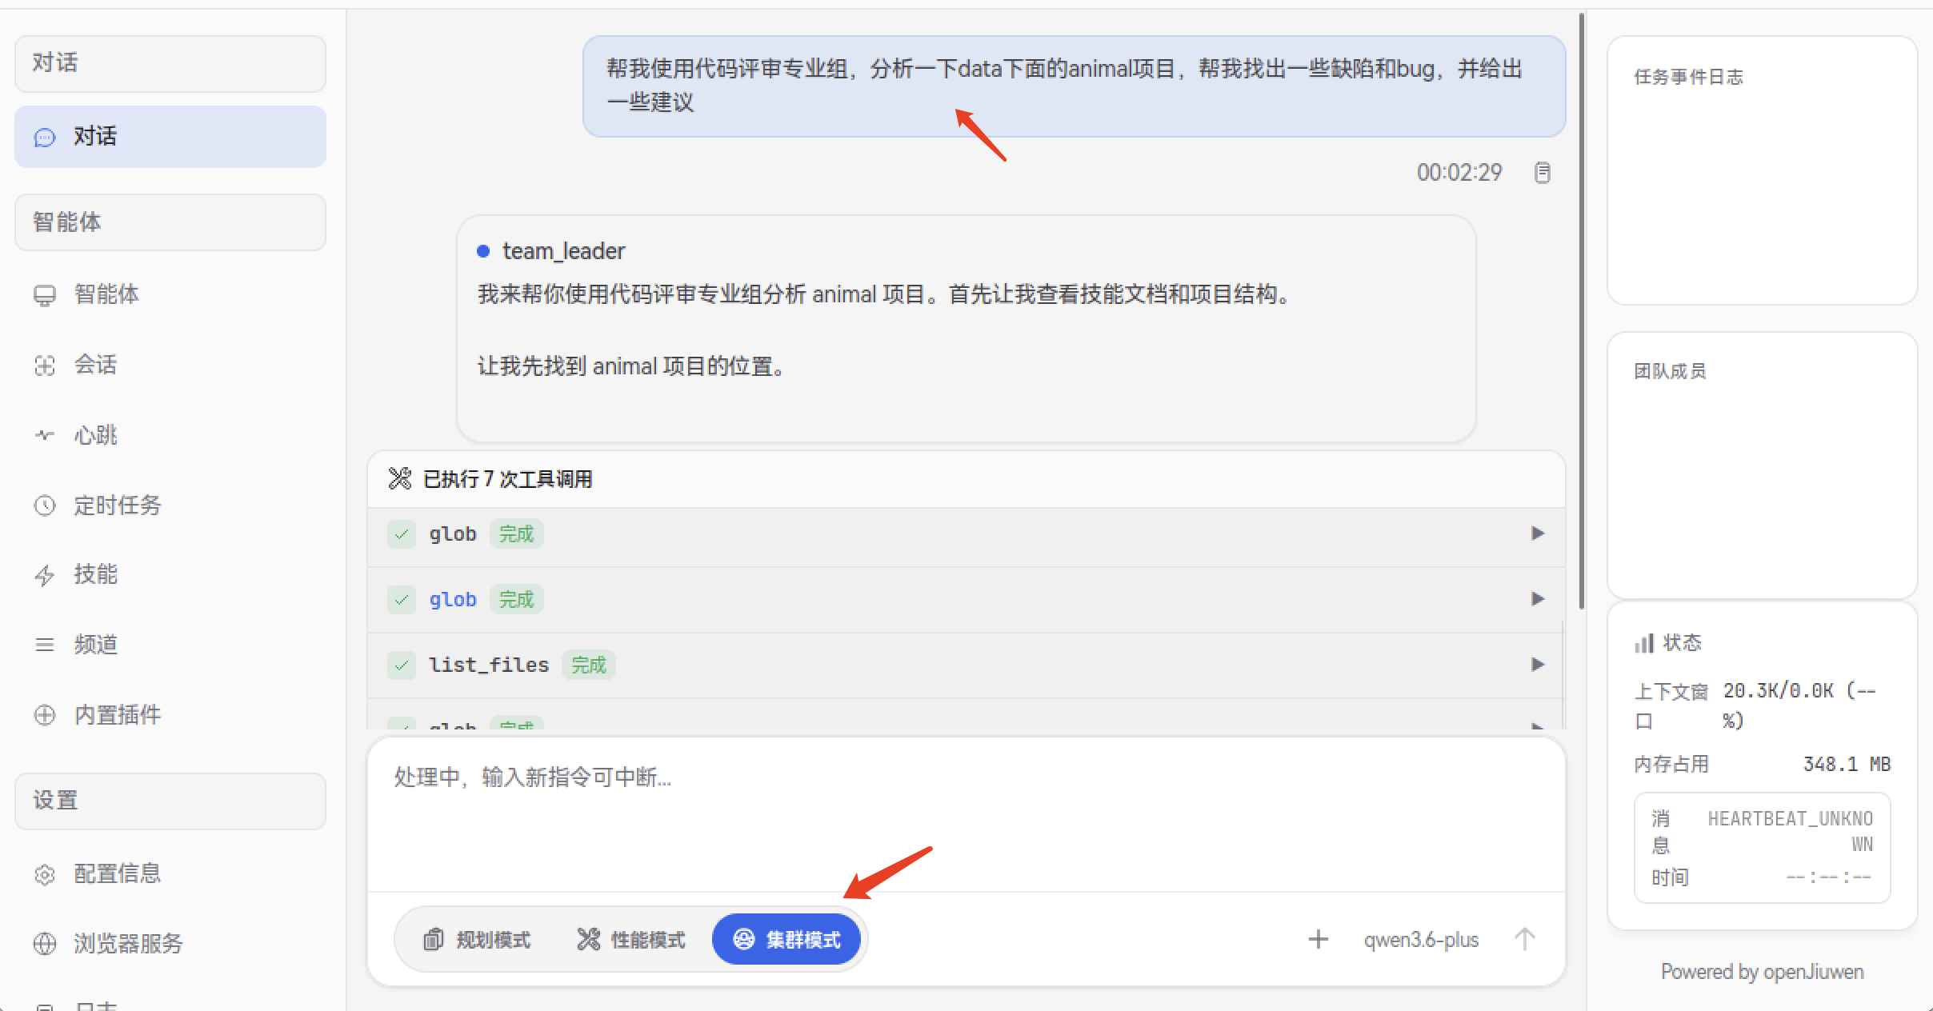Switch to 性能模式 performance mode
Image resolution: width=1933 pixels, height=1011 pixels.
631,940
